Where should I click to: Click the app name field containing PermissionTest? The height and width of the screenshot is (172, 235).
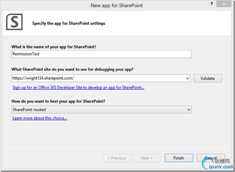(102, 54)
